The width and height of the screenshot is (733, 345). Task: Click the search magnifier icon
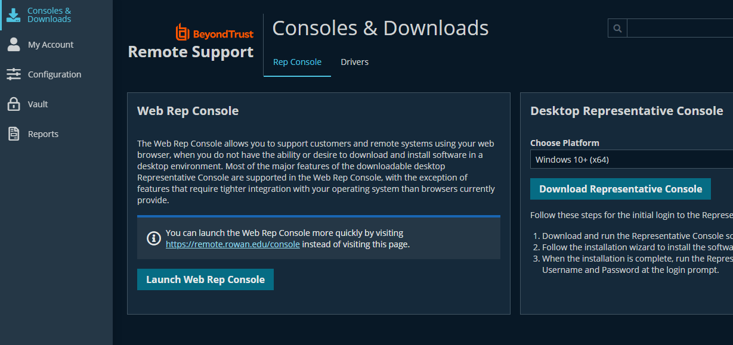[617, 28]
